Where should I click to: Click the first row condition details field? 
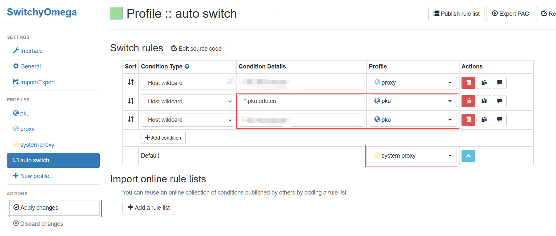[x=302, y=83]
